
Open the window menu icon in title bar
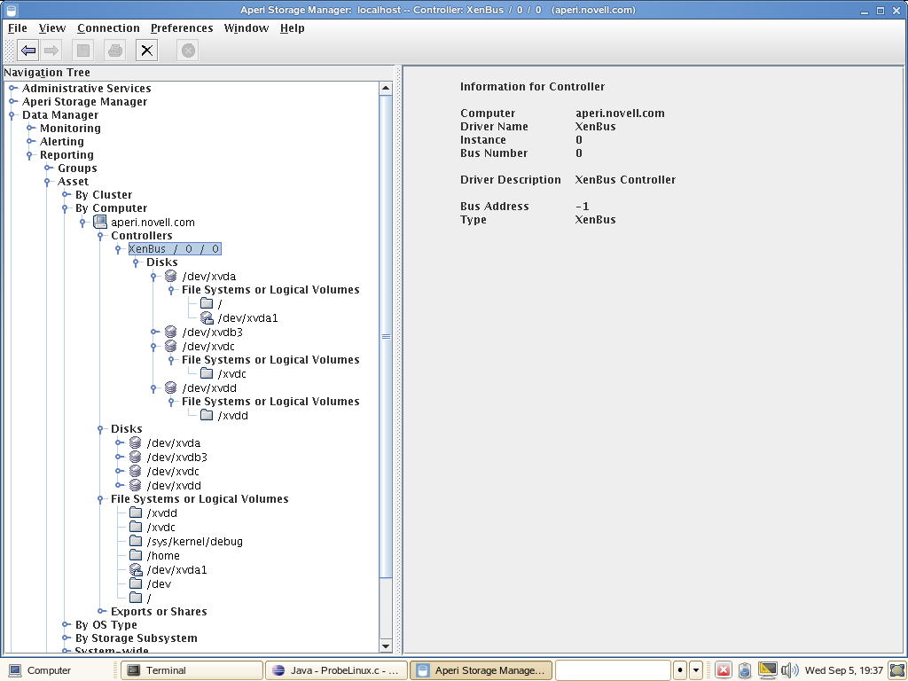(11, 10)
